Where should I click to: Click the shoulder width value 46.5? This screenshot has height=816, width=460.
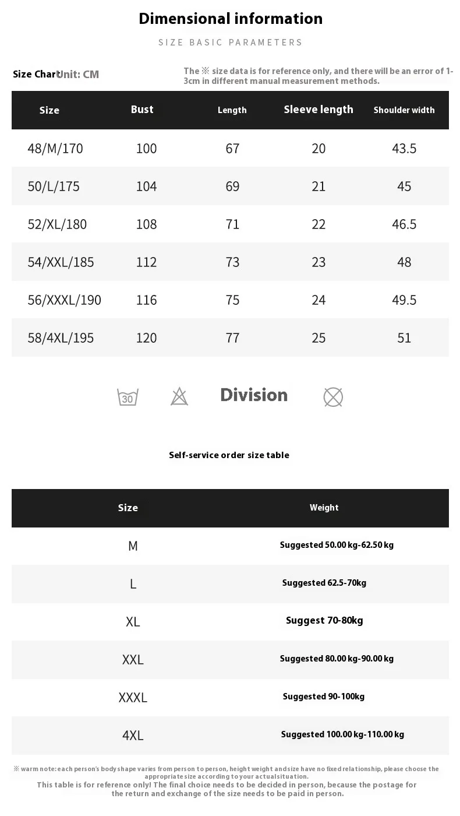(x=404, y=224)
